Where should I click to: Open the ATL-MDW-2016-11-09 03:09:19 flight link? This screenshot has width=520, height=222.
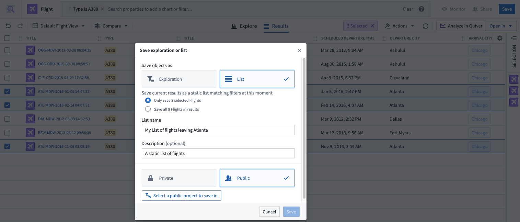pos(64,146)
